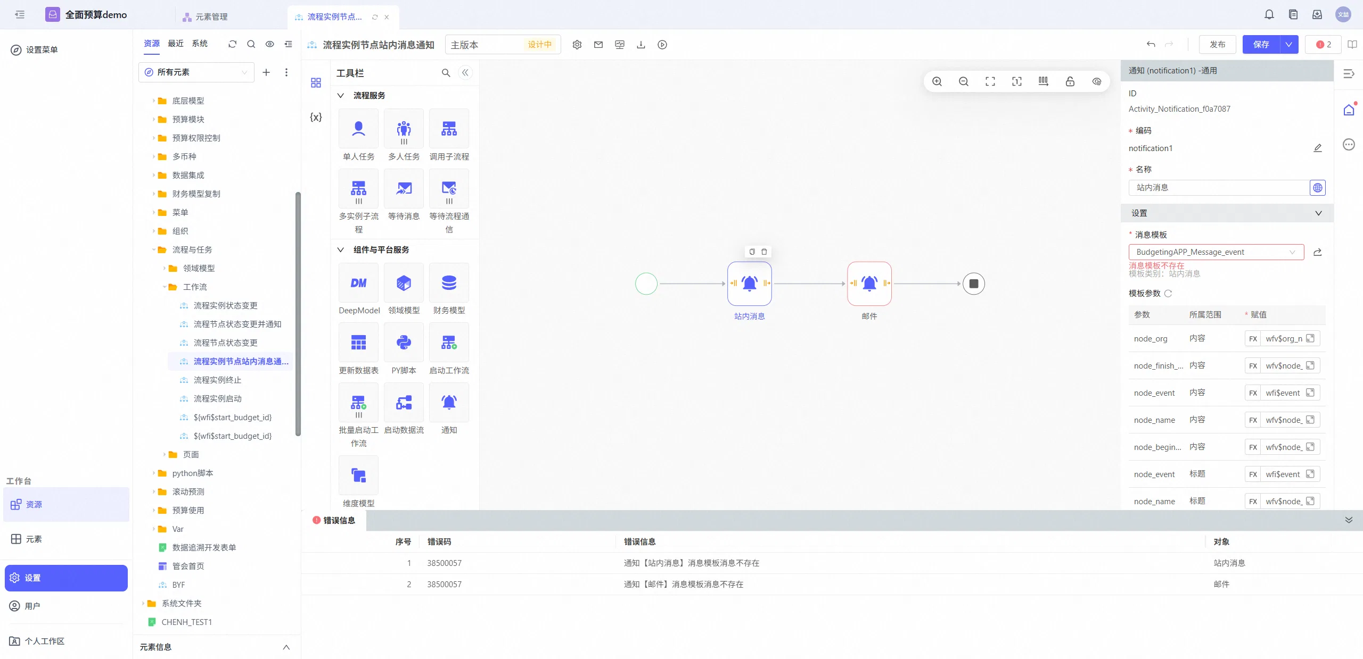Open the 保存 dropdown arrow
Image resolution: width=1363 pixels, height=659 pixels.
(x=1288, y=45)
